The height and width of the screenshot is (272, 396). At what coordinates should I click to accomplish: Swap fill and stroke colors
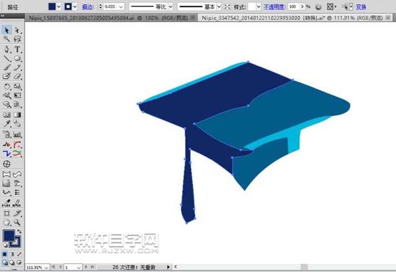[19, 231]
